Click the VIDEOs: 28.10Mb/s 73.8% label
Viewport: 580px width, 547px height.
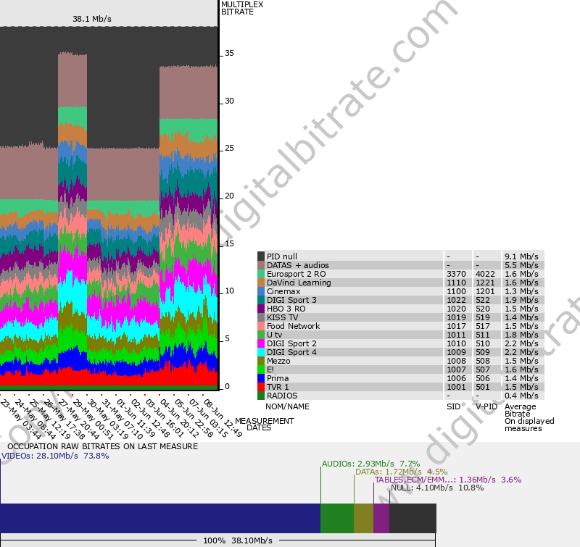tap(55, 456)
